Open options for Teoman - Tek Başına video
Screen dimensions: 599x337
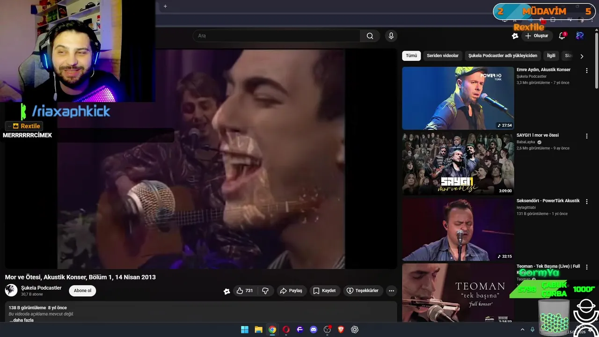point(586,267)
